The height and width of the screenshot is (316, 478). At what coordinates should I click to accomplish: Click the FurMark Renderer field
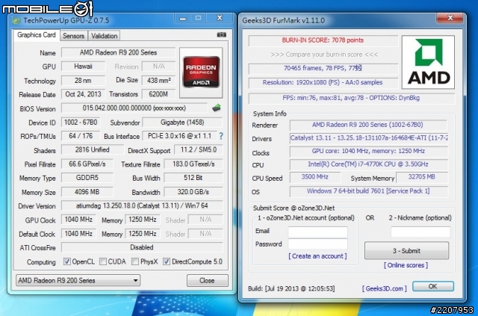pos(368,125)
